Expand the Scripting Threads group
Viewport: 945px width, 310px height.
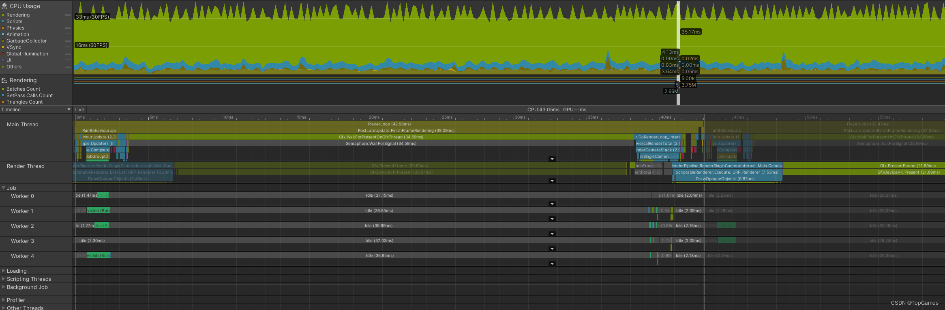(4, 279)
